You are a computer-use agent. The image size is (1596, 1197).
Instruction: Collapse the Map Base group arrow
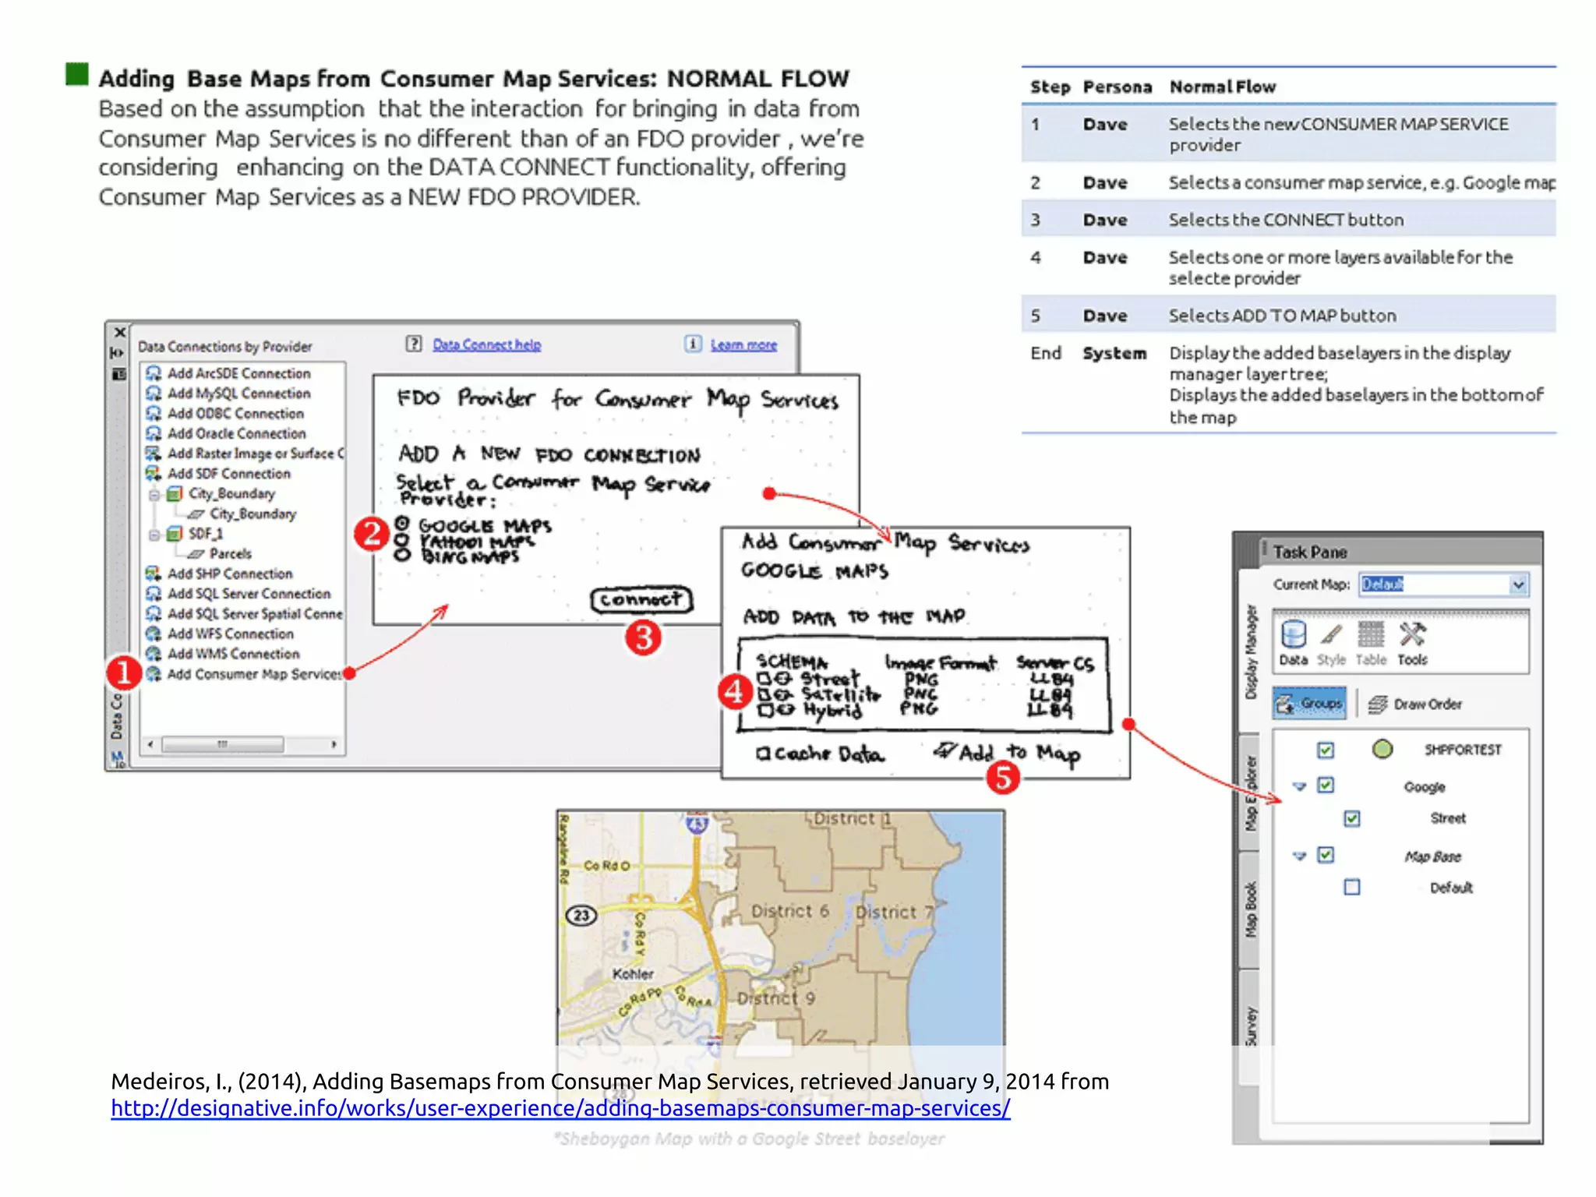tap(1299, 856)
